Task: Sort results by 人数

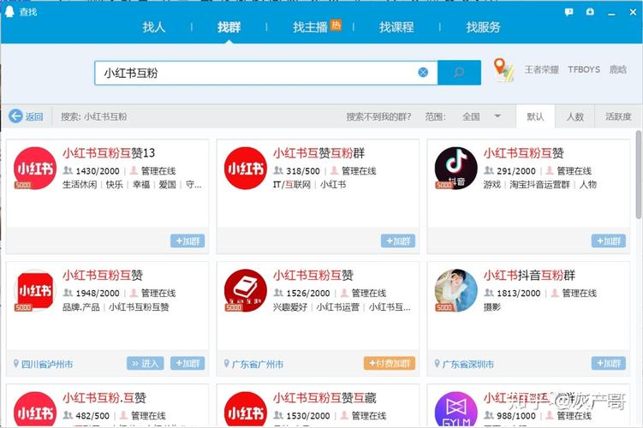Action: 575,116
